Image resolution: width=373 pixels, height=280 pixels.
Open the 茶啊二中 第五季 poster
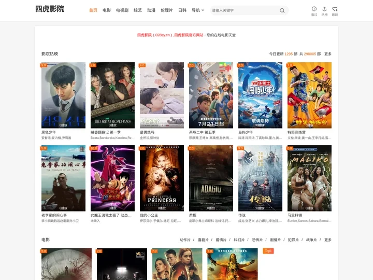[x=211, y=95]
